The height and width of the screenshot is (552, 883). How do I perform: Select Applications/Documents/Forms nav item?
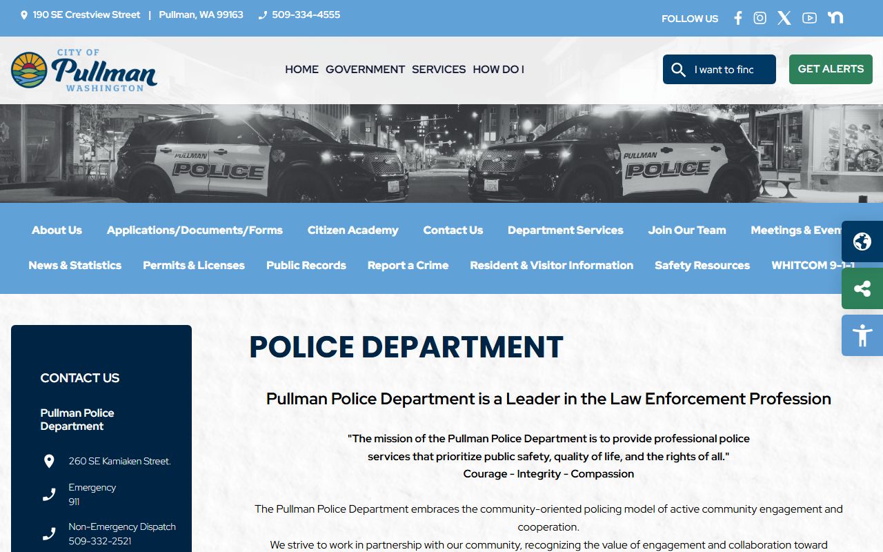pos(195,230)
